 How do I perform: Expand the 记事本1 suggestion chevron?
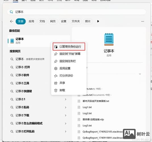(66, 99)
